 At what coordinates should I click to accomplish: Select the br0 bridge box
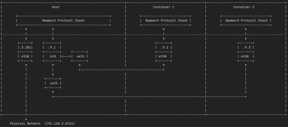pyautogui.click(x=52, y=56)
